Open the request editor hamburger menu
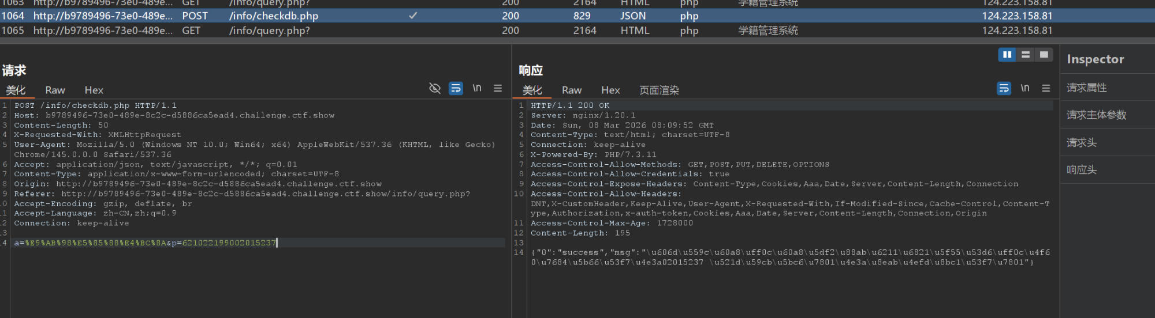Viewport: 1155px width, 318px height. click(498, 88)
